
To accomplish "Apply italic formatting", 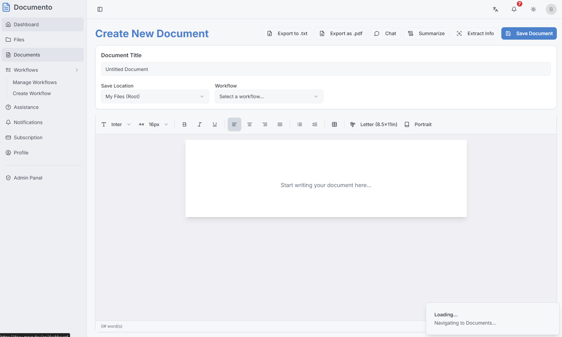I will [200, 124].
